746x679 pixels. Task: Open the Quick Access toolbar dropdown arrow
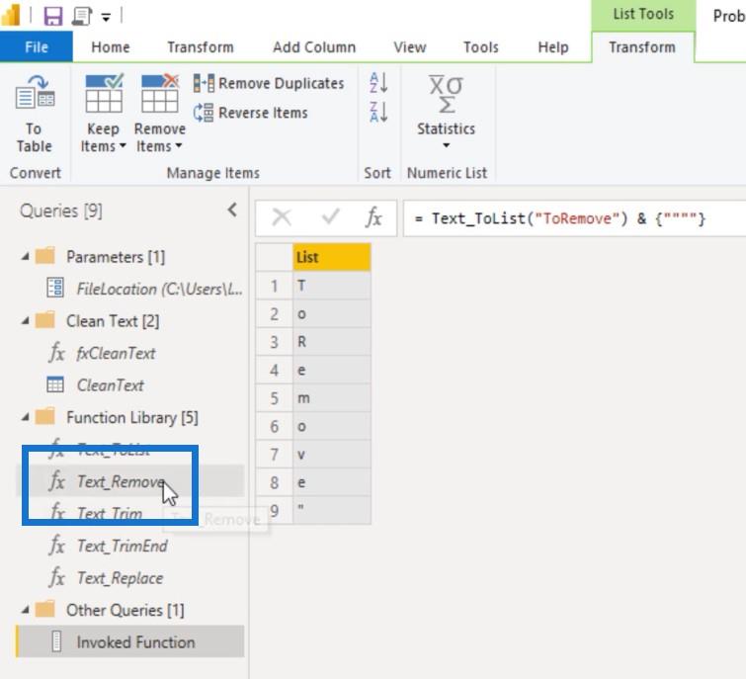106,18
